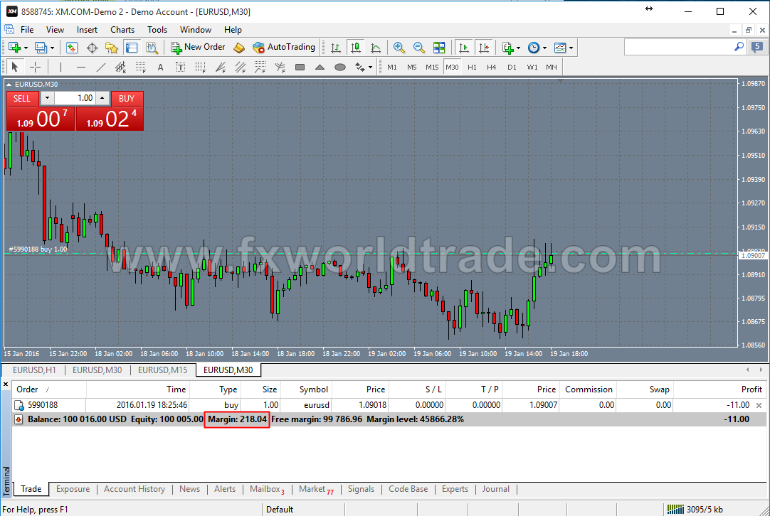Open the volume dropdown left of 1.00
Image resolution: width=770 pixels, height=516 pixels.
(47, 98)
